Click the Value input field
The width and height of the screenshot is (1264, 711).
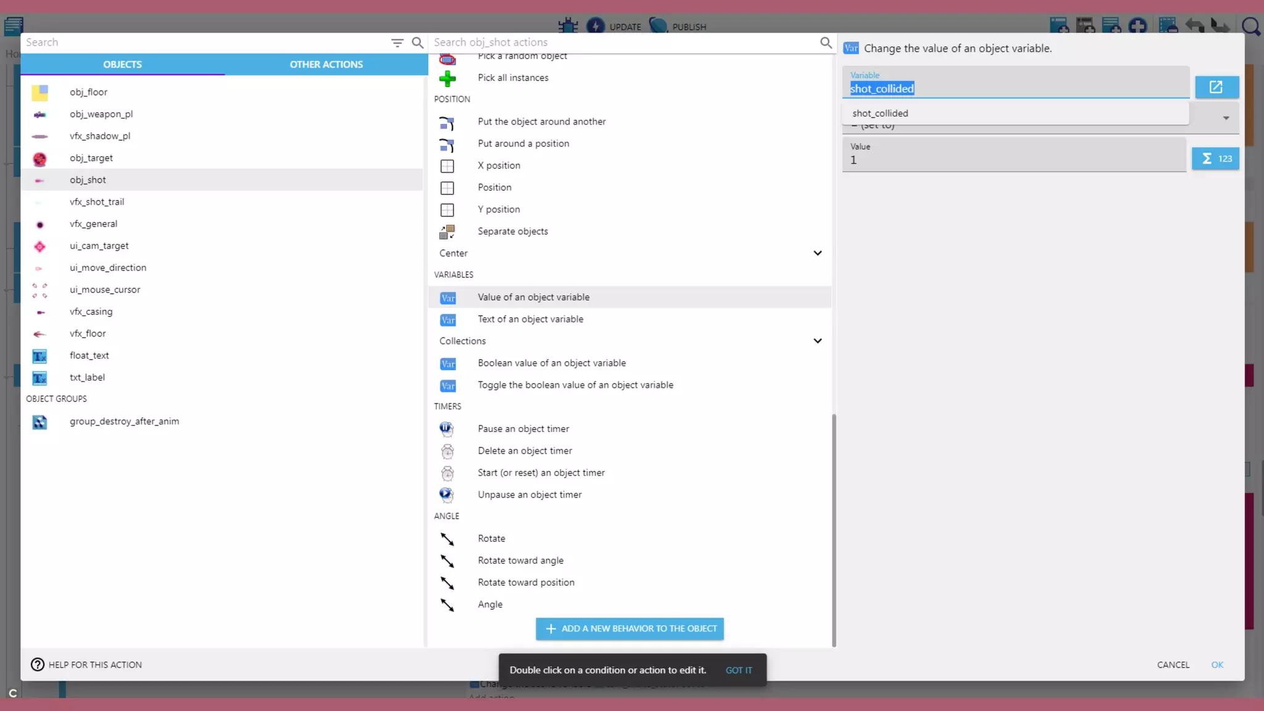pos(1013,160)
